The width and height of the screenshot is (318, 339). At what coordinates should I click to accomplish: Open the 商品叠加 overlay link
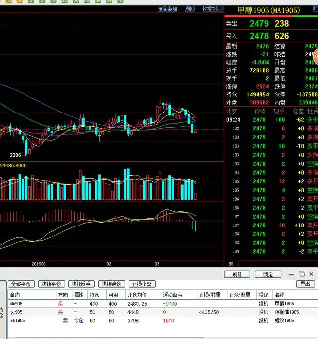[x=167, y=9]
